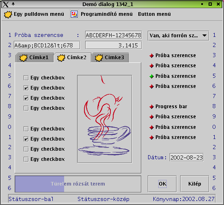The image size is (224, 205).
Task: Tick the fourth checkbox of the upper group
Action: coord(26,109)
